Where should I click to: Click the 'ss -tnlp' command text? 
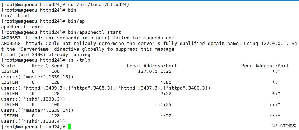click(x=79, y=60)
